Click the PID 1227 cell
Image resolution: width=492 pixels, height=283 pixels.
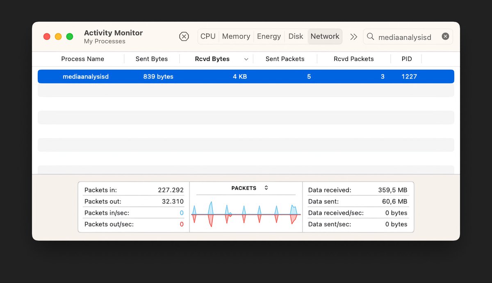[409, 77]
